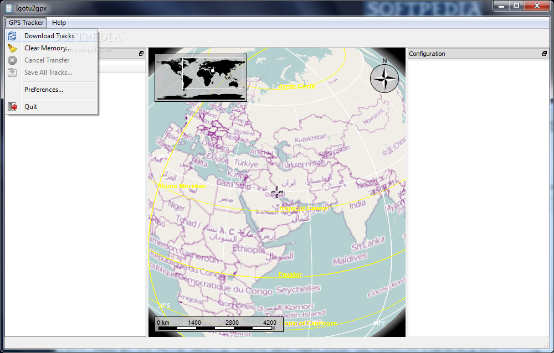Click the compass rose on the map
Screen dimensions: 554x353
point(384,79)
